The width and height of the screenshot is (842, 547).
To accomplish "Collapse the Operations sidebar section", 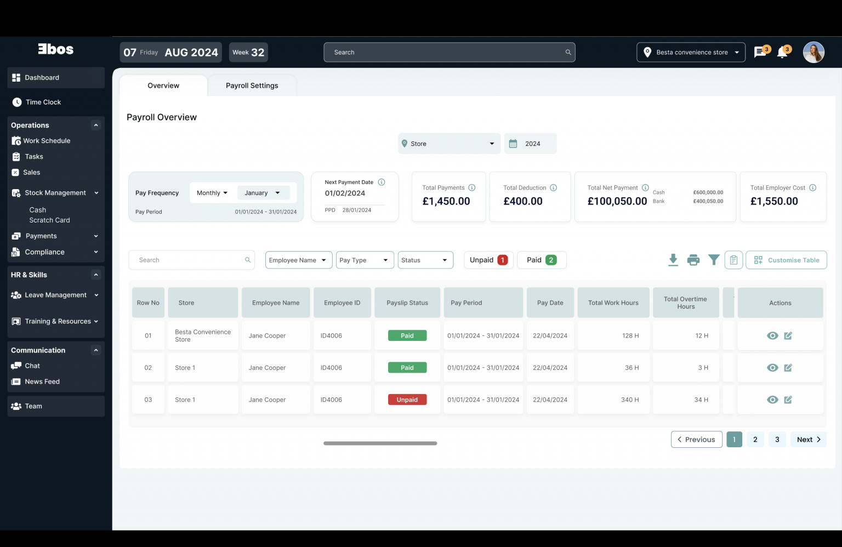I will pos(95,125).
